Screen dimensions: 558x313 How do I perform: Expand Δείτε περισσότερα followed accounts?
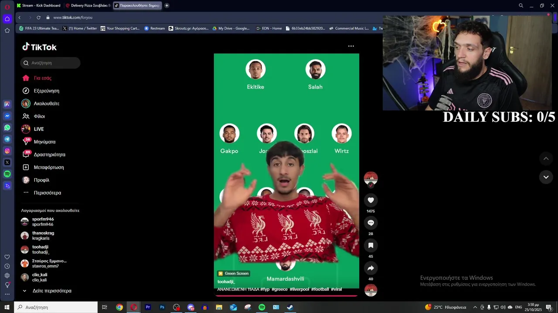[47, 291]
